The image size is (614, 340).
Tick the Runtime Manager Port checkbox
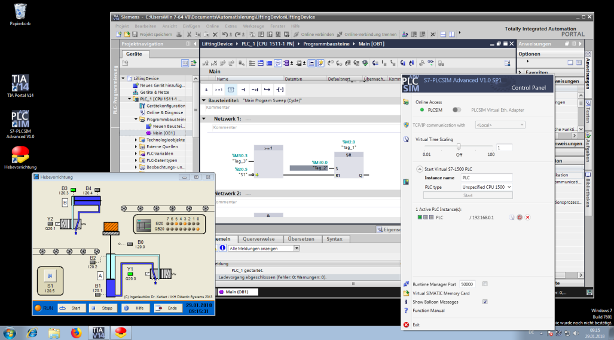click(x=485, y=284)
